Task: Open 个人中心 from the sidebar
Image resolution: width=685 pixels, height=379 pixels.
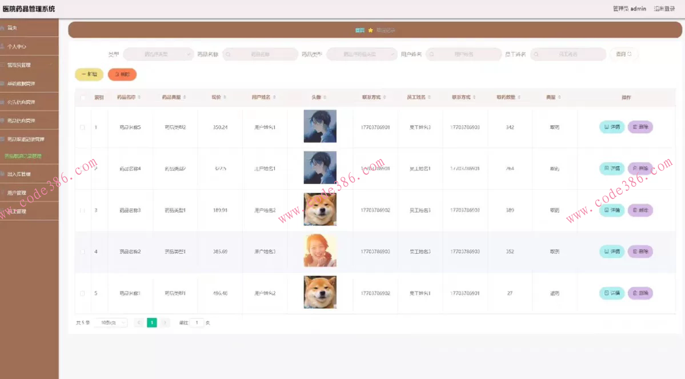Action: [x=17, y=47]
